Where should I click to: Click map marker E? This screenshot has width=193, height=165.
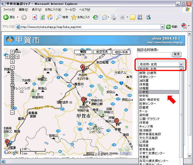tap(7, 142)
